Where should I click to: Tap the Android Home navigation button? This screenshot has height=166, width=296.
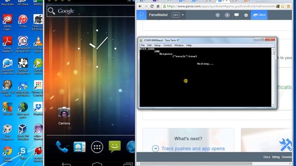[97, 164]
